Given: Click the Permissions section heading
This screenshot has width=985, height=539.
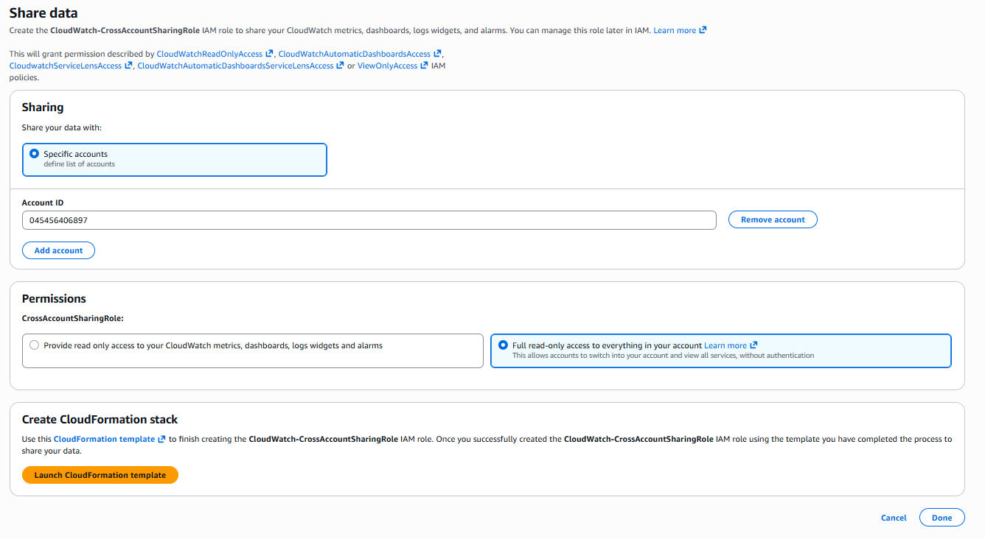Looking at the screenshot, I should click(54, 299).
